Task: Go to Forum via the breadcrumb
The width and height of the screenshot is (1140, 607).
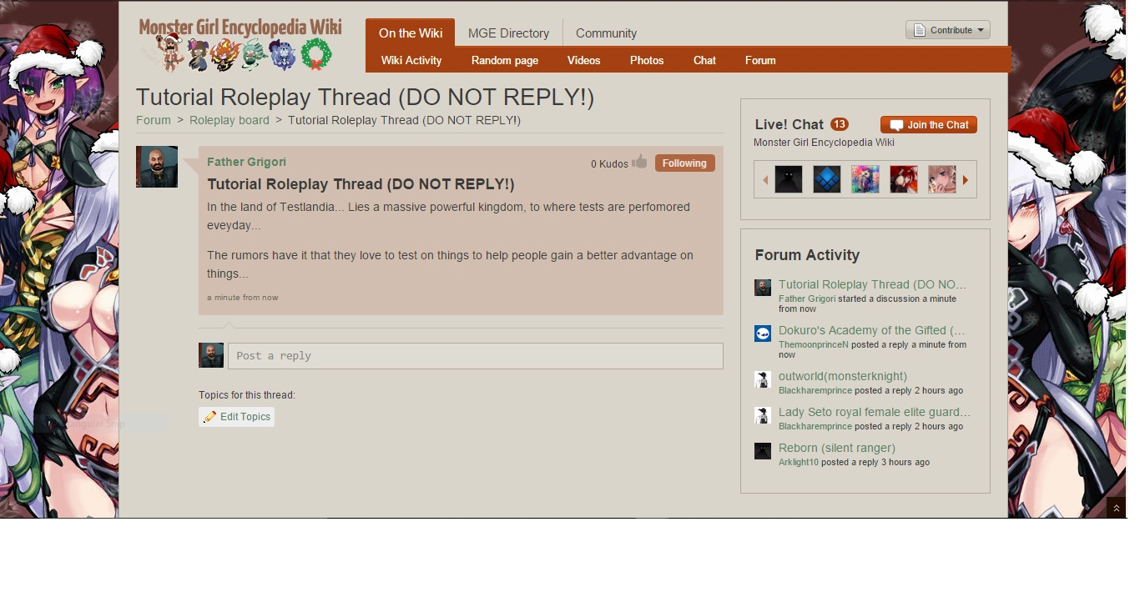Action: 154,120
